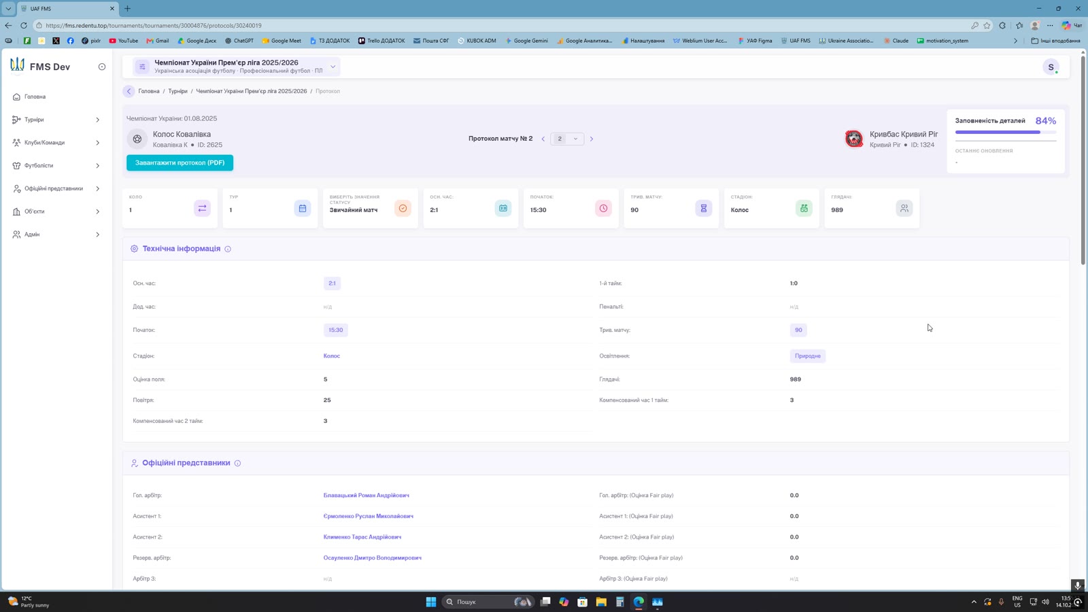Click the Заповненість деталей progress bar
The image size is (1088, 612).
tap(1006, 132)
